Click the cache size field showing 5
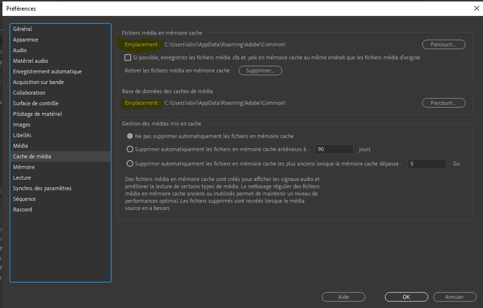This screenshot has height=308, width=483. point(426,164)
